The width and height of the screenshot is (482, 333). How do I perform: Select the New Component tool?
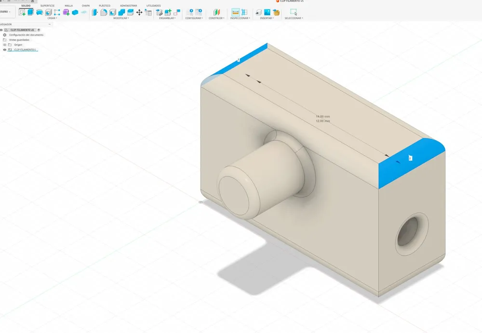[x=168, y=13]
